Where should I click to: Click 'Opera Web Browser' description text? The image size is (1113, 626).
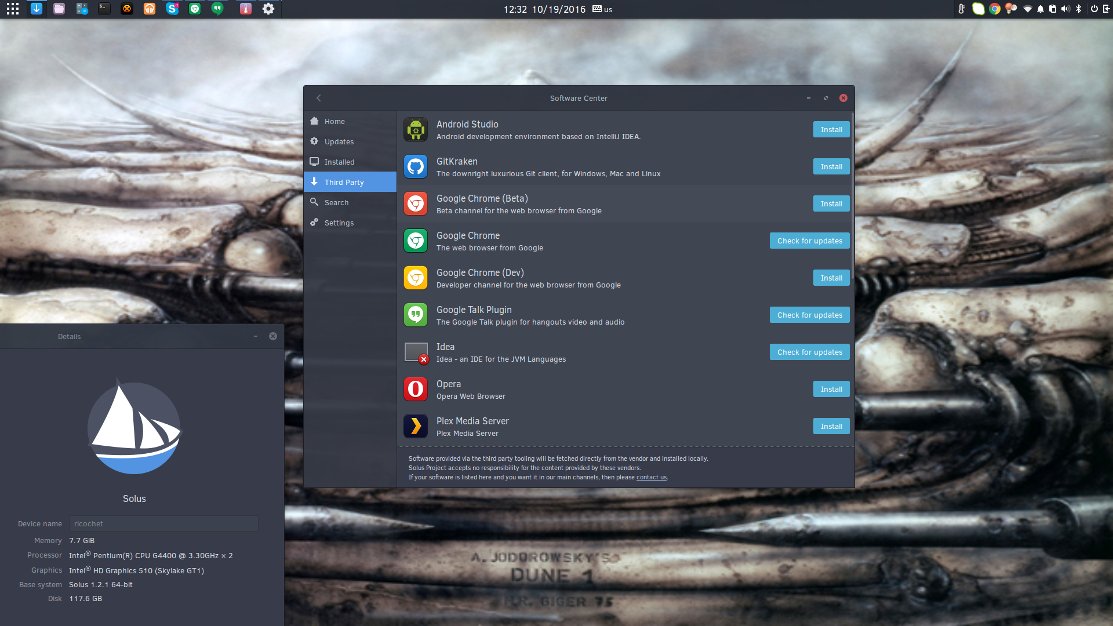(x=471, y=396)
